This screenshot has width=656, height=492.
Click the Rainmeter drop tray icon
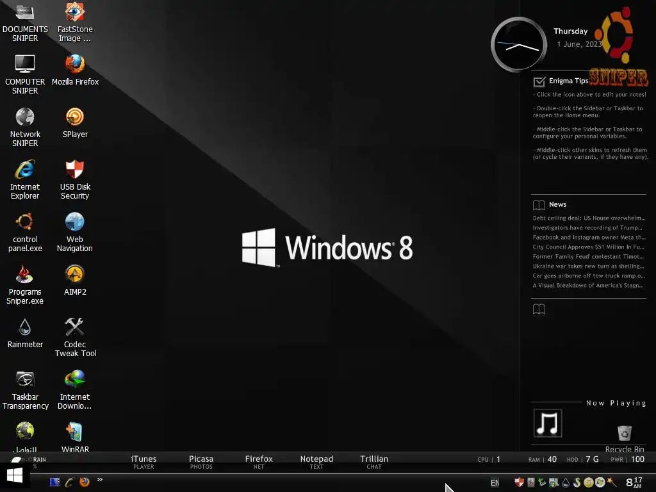[566, 483]
